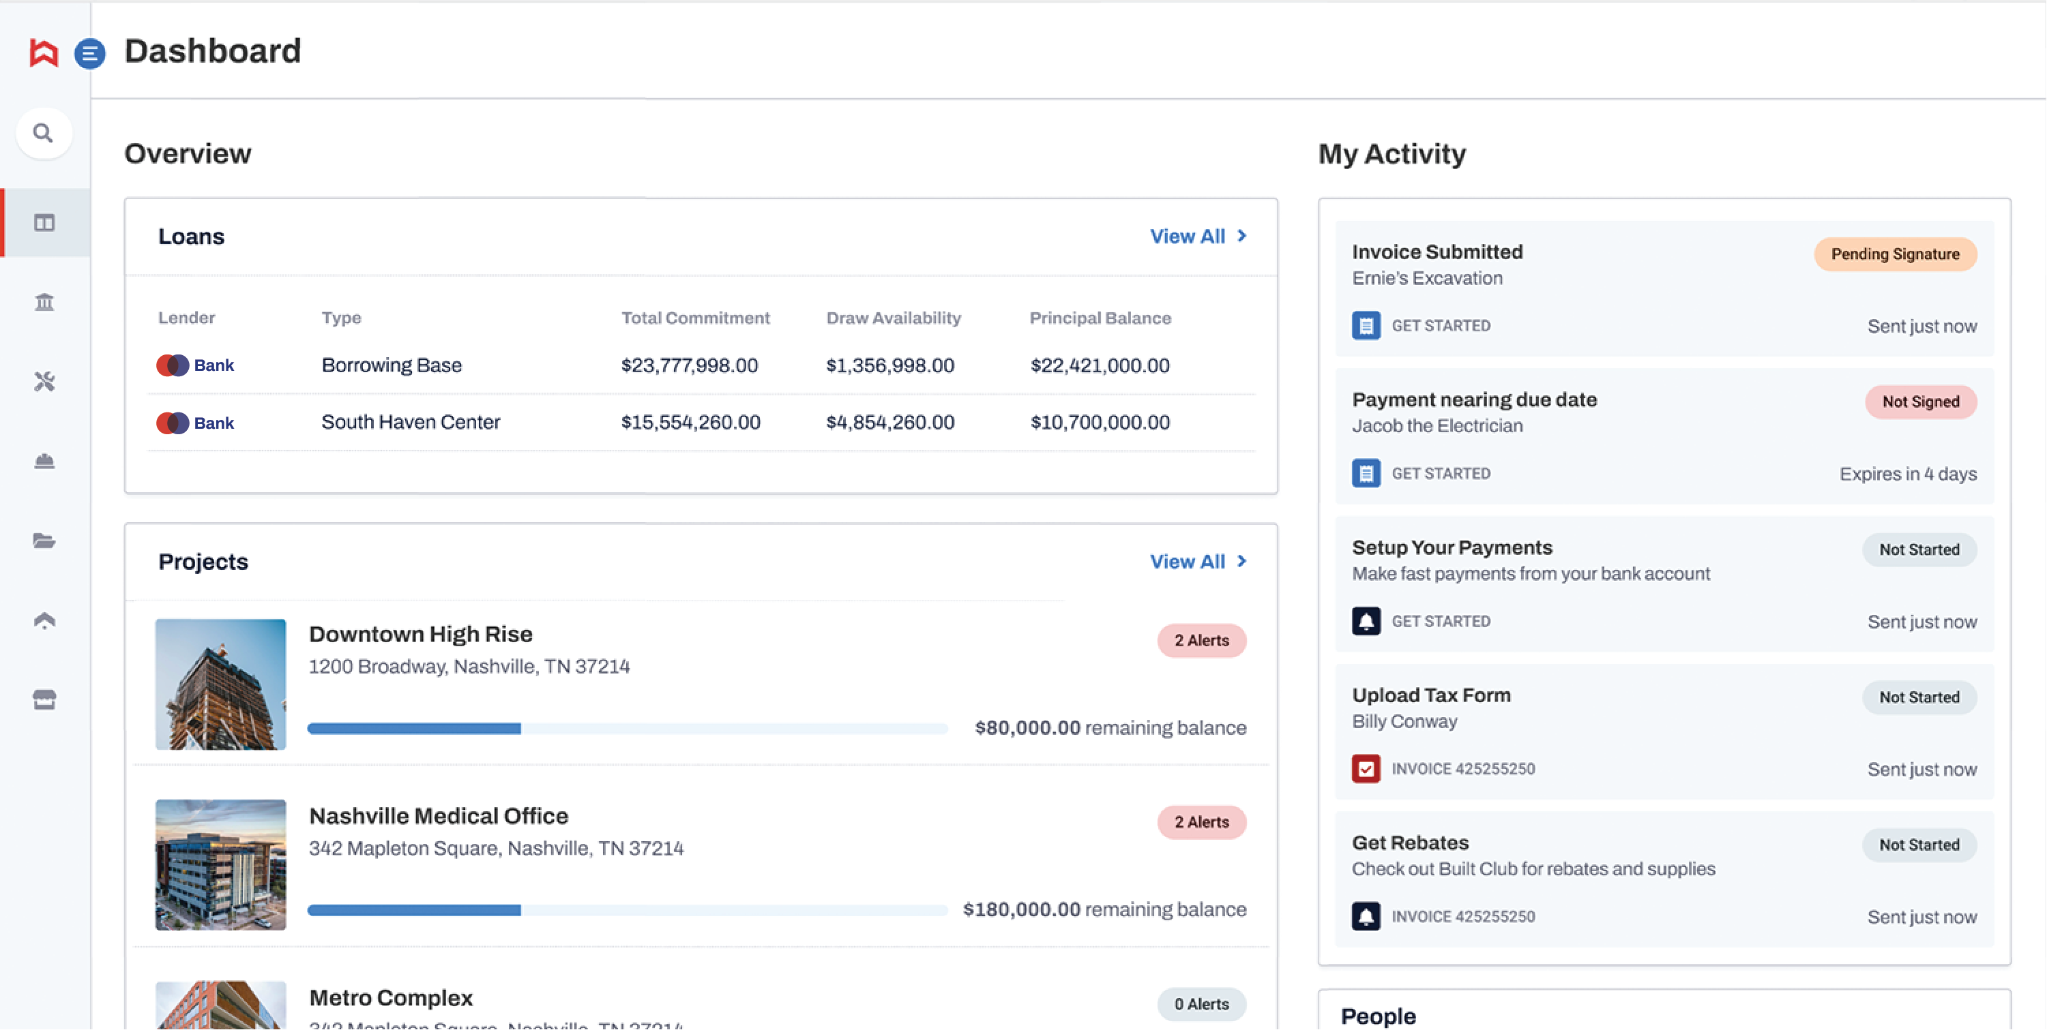Click the chevron next to Loans View All
This screenshot has width=2047, height=1030.
pos(1242,236)
